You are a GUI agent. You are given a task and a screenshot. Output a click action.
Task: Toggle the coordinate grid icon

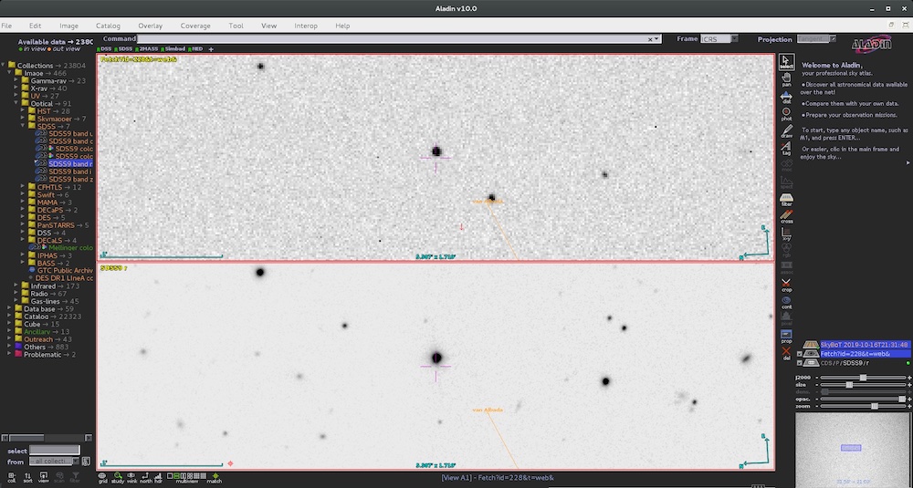pyautogui.click(x=102, y=478)
